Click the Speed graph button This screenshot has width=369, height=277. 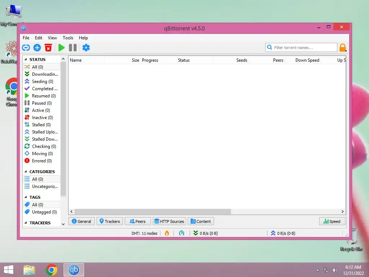point(332,221)
